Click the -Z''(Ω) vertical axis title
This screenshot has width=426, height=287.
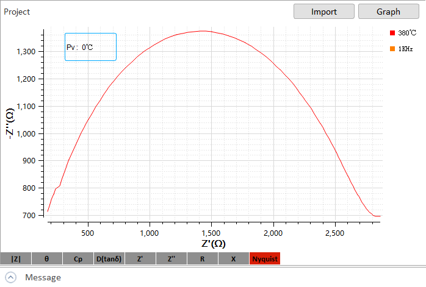click(x=10, y=133)
